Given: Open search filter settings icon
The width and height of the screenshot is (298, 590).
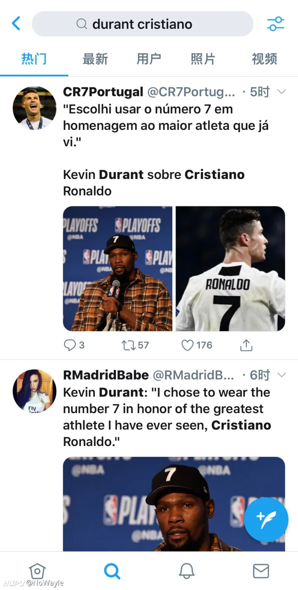Looking at the screenshot, I should point(276,24).
